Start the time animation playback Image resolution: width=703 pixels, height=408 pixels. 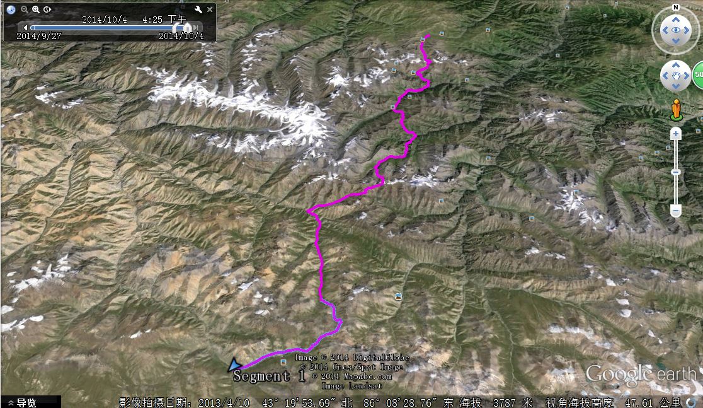(47, 9)
